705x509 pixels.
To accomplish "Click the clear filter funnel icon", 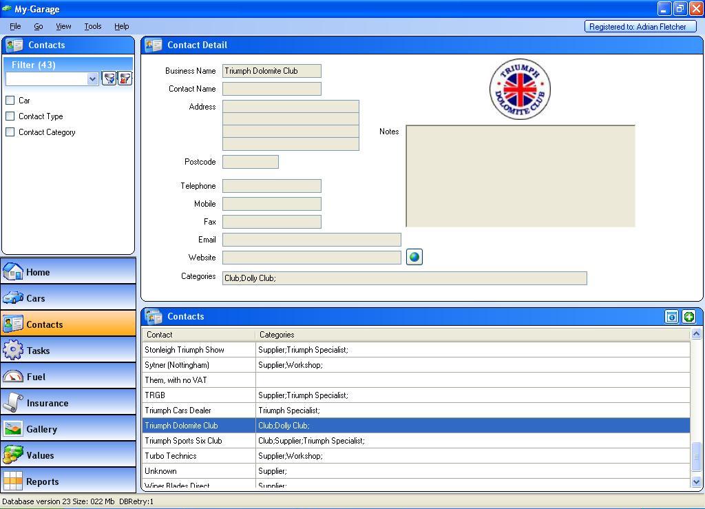I will coord(125,79).
